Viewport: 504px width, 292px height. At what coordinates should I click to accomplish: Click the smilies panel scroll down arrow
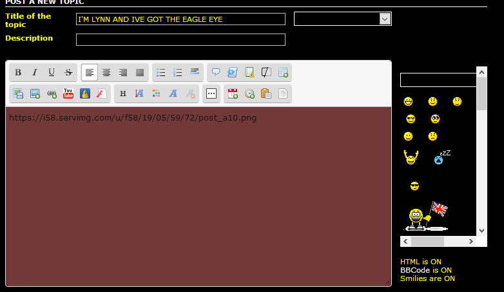[481, 231]
